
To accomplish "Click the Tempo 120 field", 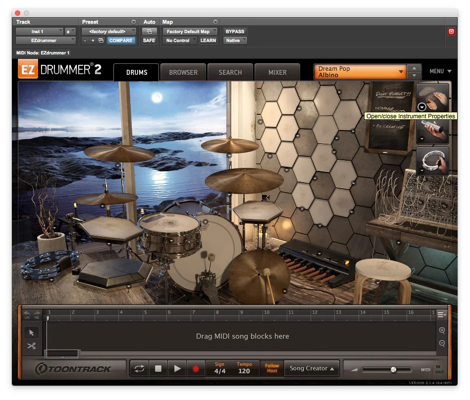I will 244,368.
